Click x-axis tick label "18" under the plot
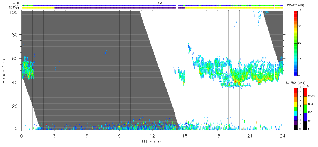Screen dimensions: 318x147 pos(217,136)
